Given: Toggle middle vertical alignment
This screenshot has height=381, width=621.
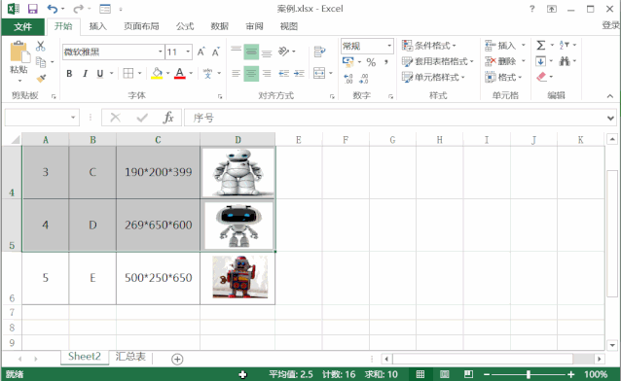Looking at the screenshot, I should (251, 52).
